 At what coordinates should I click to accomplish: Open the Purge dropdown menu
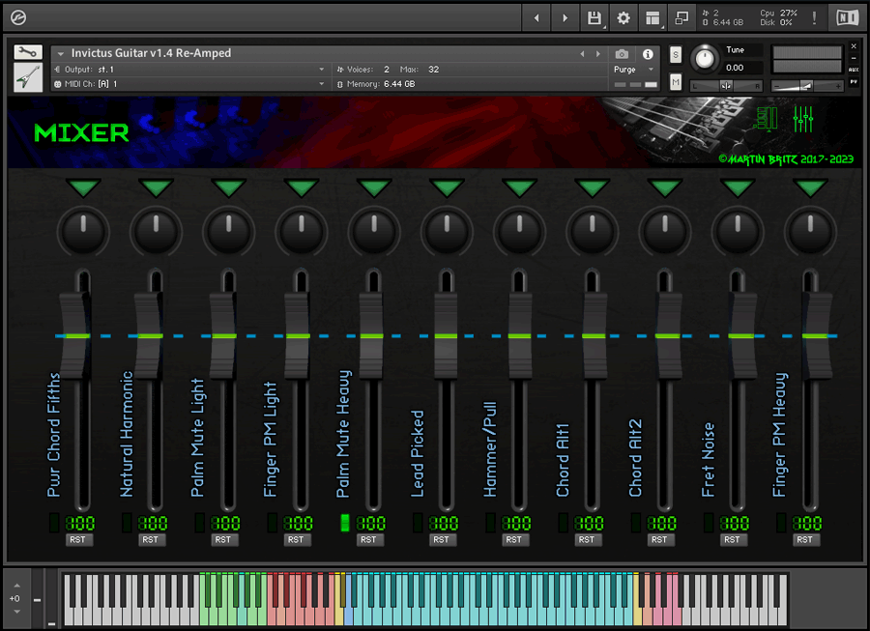pyautogui.click(x=633, y=70)
